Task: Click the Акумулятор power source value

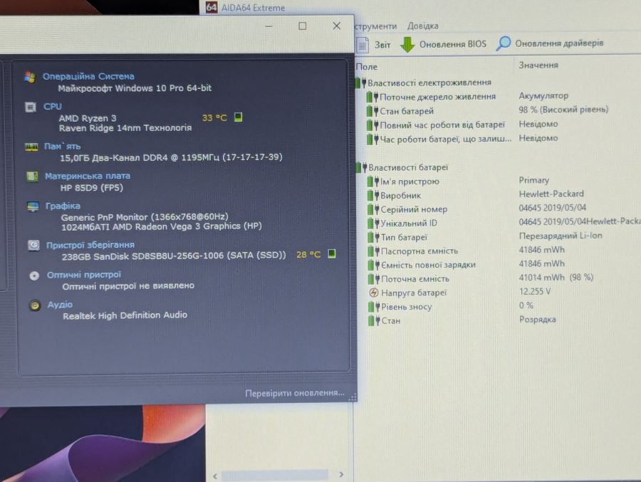Action: [543, 95]
